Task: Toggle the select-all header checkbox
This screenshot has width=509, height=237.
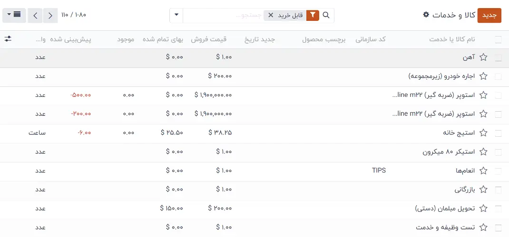Action: point(498,39)
